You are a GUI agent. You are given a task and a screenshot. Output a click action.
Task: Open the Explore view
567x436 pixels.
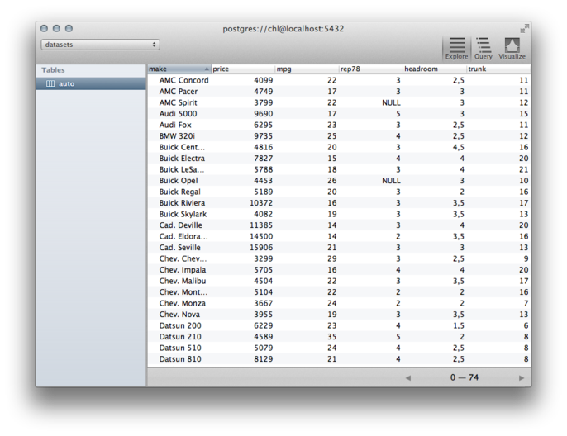point(456,48)
